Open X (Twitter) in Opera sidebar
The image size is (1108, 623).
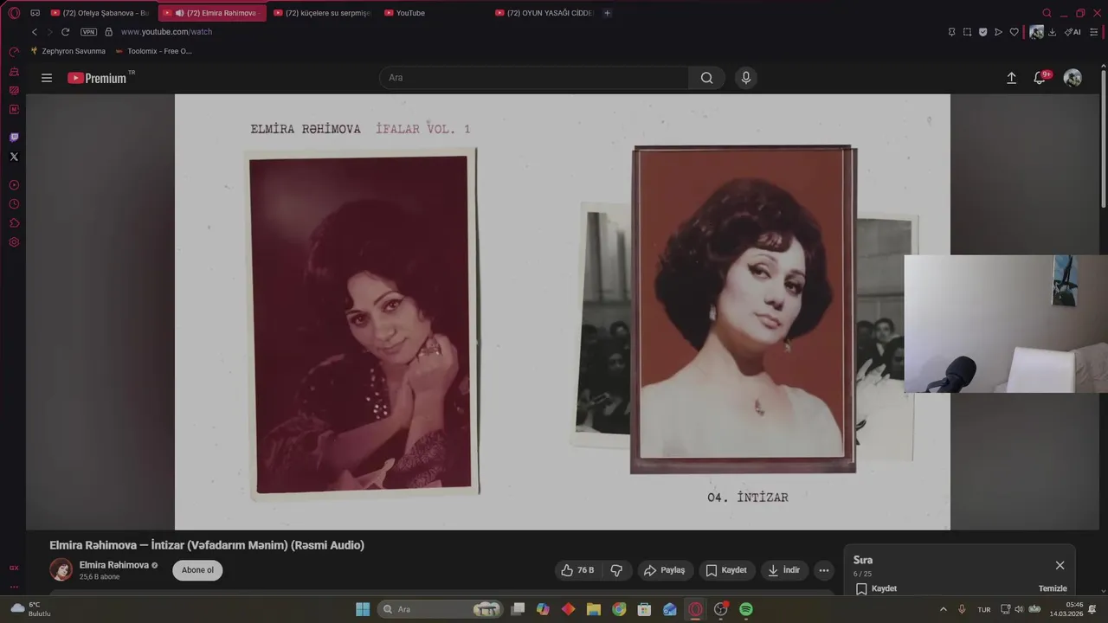point(14,157)
